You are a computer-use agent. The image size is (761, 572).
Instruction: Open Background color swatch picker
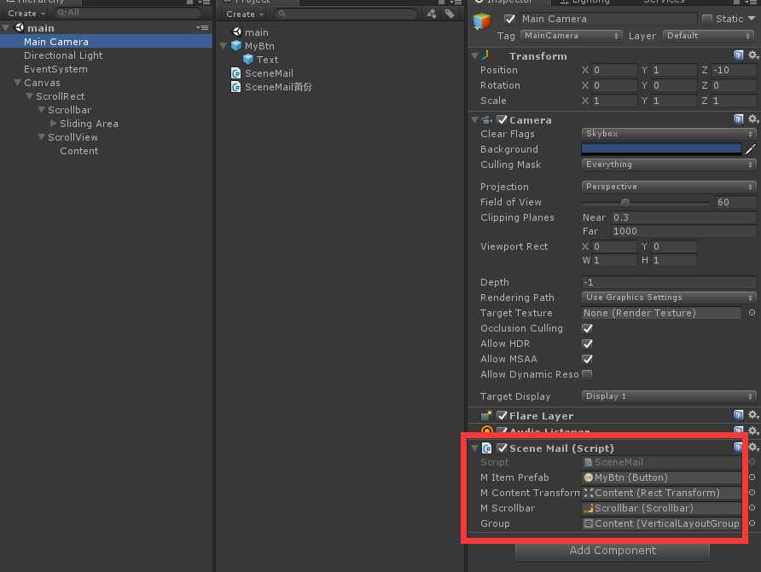pyautogui.click(x=661, y=148)
